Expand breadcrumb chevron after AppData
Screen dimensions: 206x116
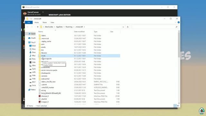(64, 27)
